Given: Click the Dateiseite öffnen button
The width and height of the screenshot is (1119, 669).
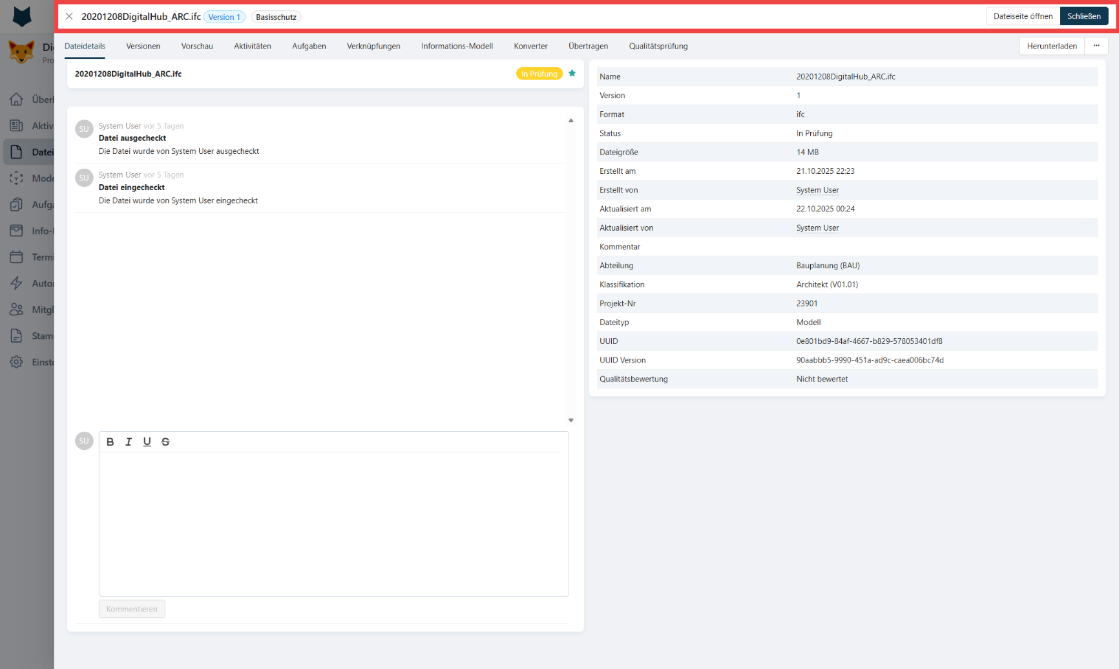Looking at the screenshot, I should [1023, 16].
